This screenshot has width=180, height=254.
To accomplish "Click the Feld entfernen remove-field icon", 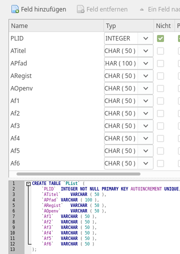I will coord(80,9).
